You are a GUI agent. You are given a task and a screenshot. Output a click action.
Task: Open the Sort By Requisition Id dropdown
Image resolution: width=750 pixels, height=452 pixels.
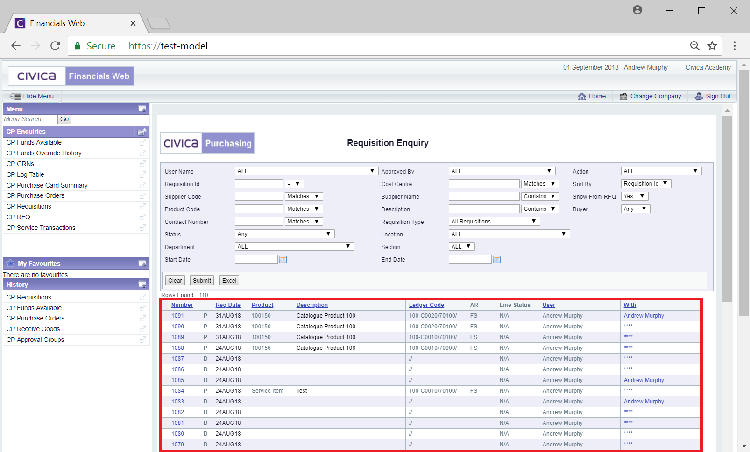pyautogui.click(x=646, y=184)
